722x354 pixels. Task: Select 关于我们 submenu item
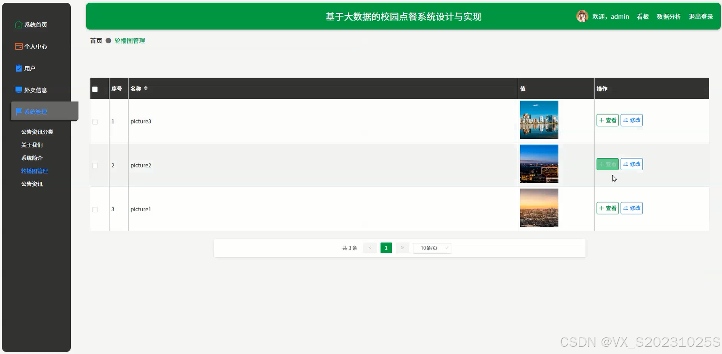point(32,145)
